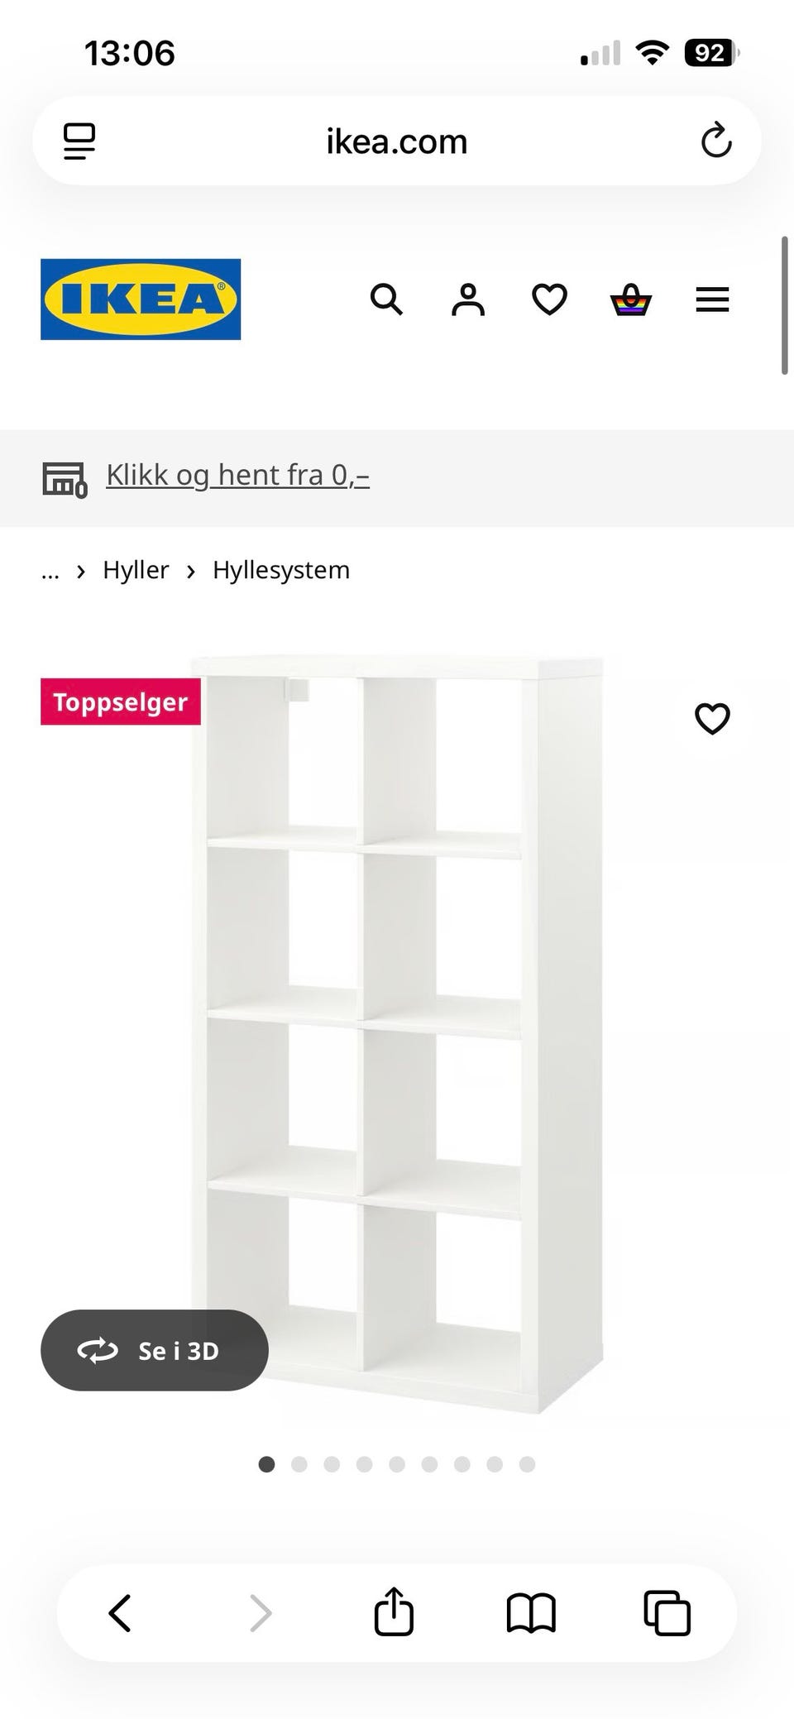This screenshot has height=1719, width=794.
Task: Share the page from Safari toolbar
Action: tap(394, 1611)
